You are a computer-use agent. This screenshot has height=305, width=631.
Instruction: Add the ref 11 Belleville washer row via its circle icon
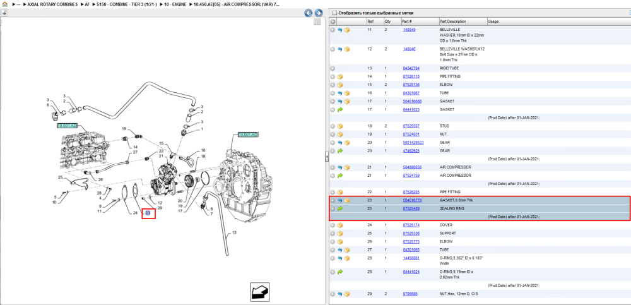point(333,30)
